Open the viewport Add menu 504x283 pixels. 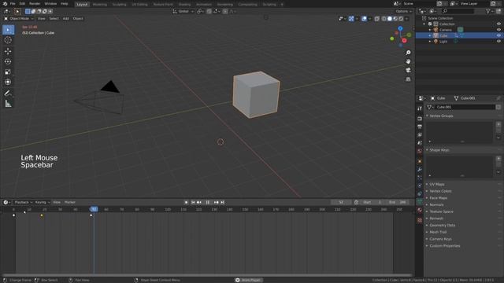[x=66, y=19]
